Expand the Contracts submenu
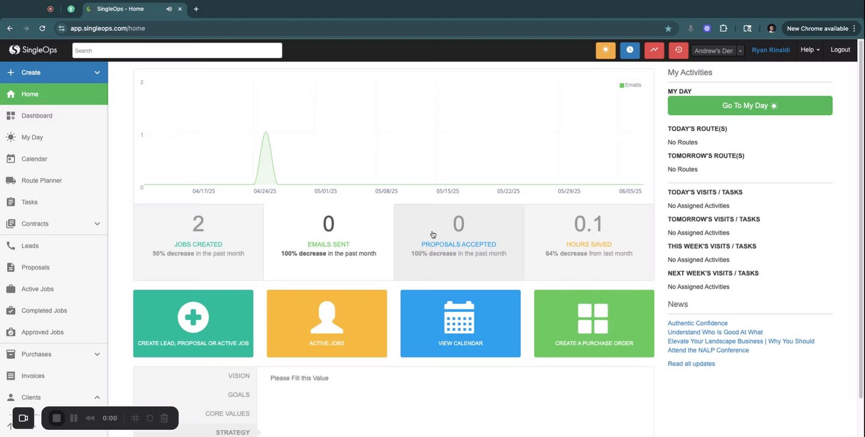Image resolution: width=865 pixels, height=437 pixels. 97,224
